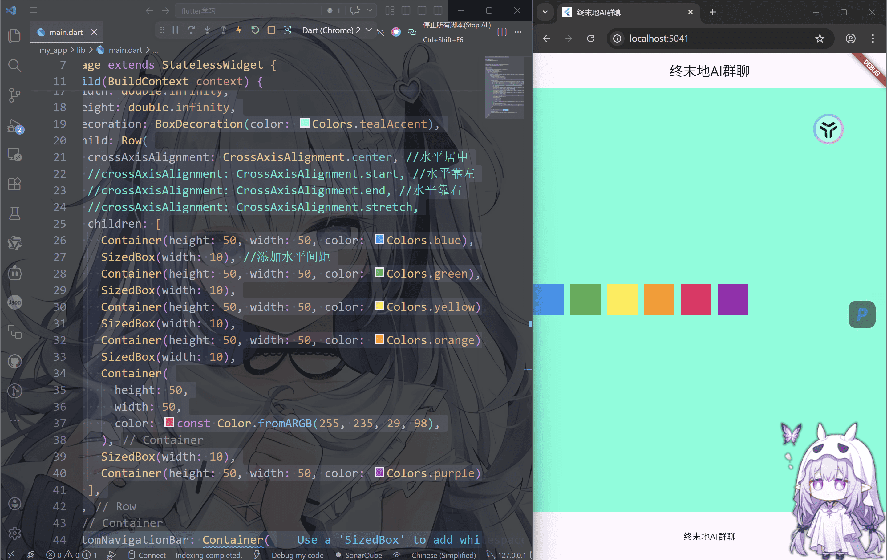Image resolution: width=887 pixels, height=560 pixels.
Task: Select the main.dart editor tab
Action: 66,32
